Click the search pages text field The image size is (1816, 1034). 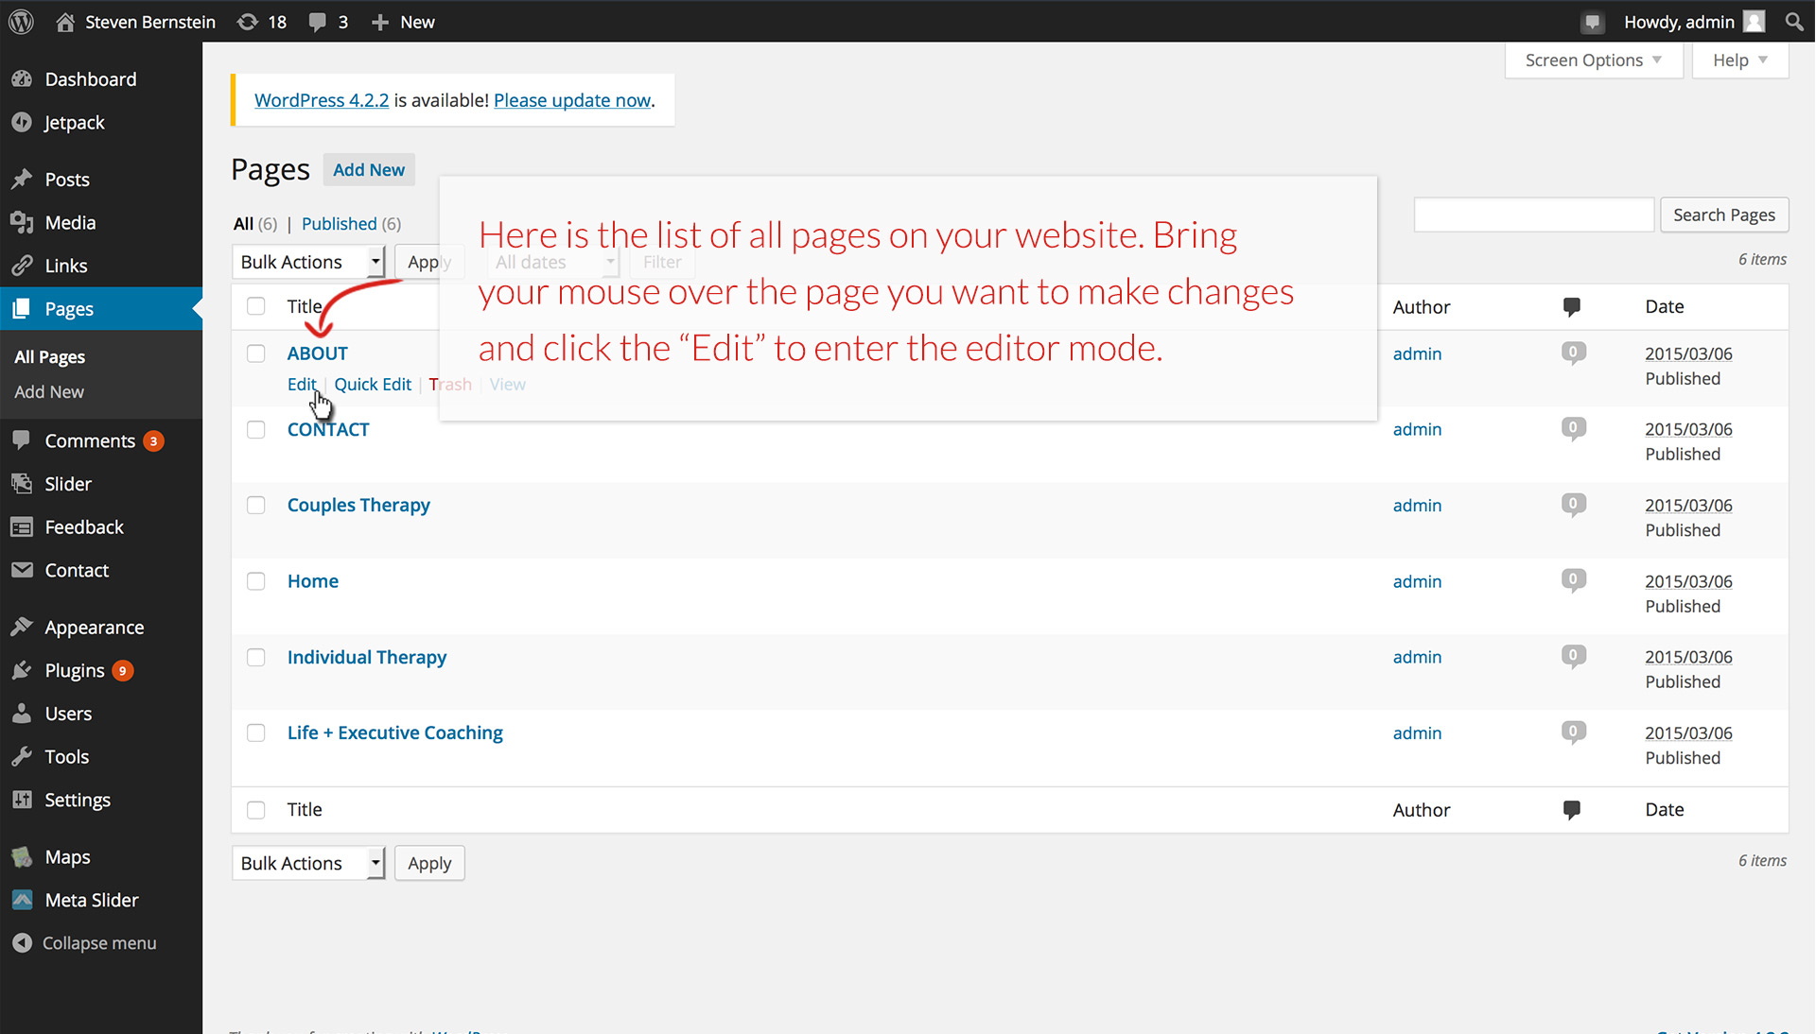1533,215
